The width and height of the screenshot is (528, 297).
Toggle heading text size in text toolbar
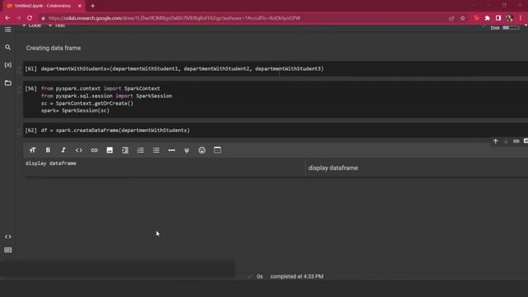click(x=33, y=150)
